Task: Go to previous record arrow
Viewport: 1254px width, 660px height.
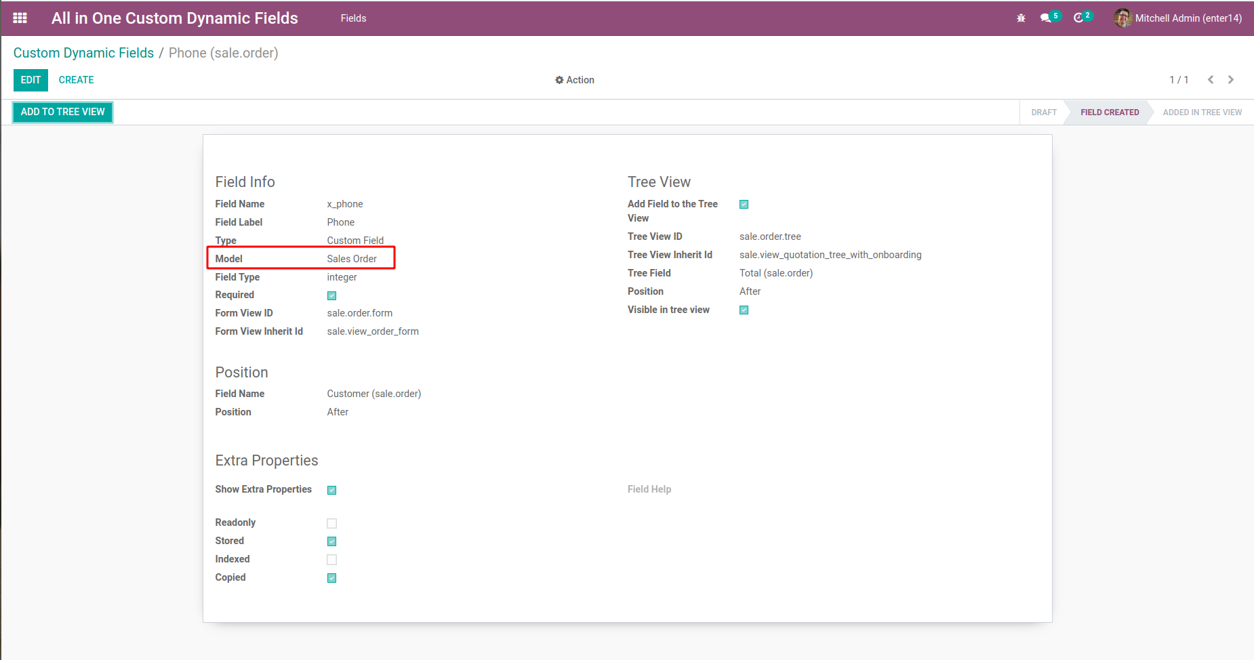Action: pos(1211,80)
